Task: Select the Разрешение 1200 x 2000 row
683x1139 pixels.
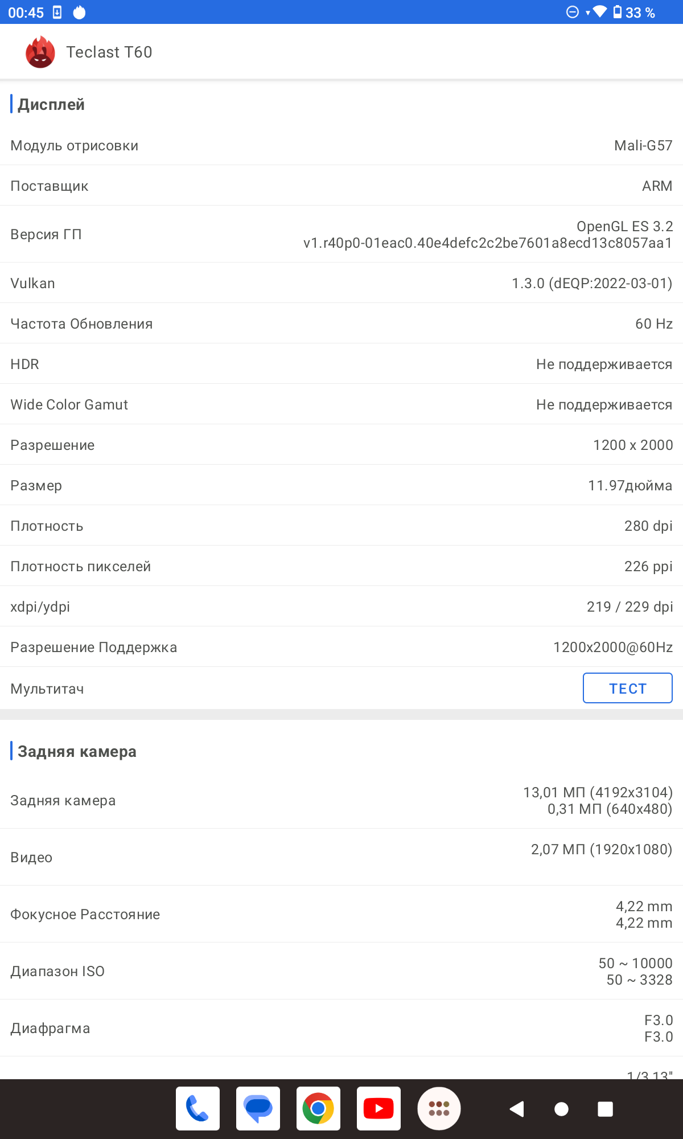Action: point(341,445)
